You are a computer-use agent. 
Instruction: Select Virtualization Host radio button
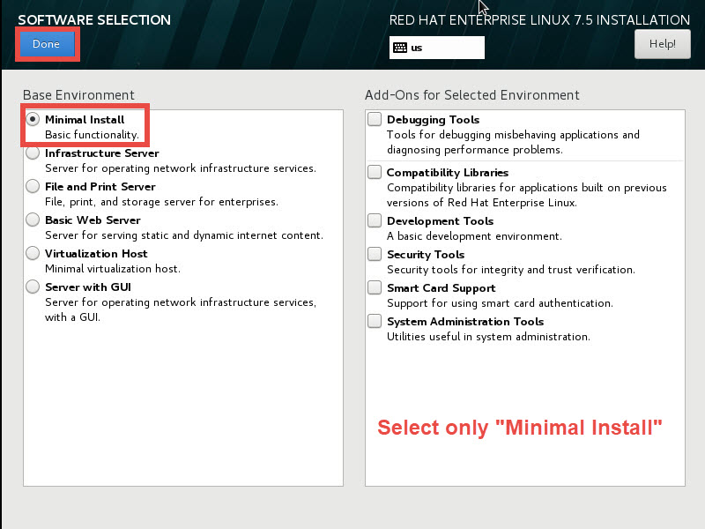pos(33,253)
